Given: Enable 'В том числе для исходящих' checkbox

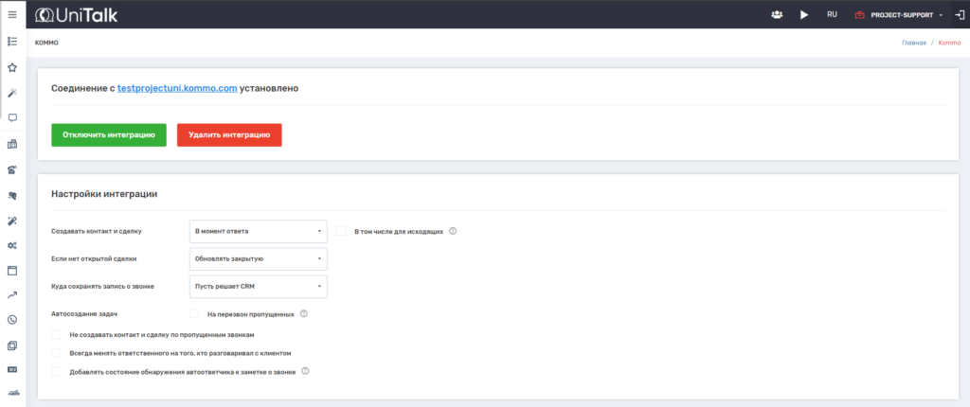Looking at the screenshot, I should click(341, 231).
